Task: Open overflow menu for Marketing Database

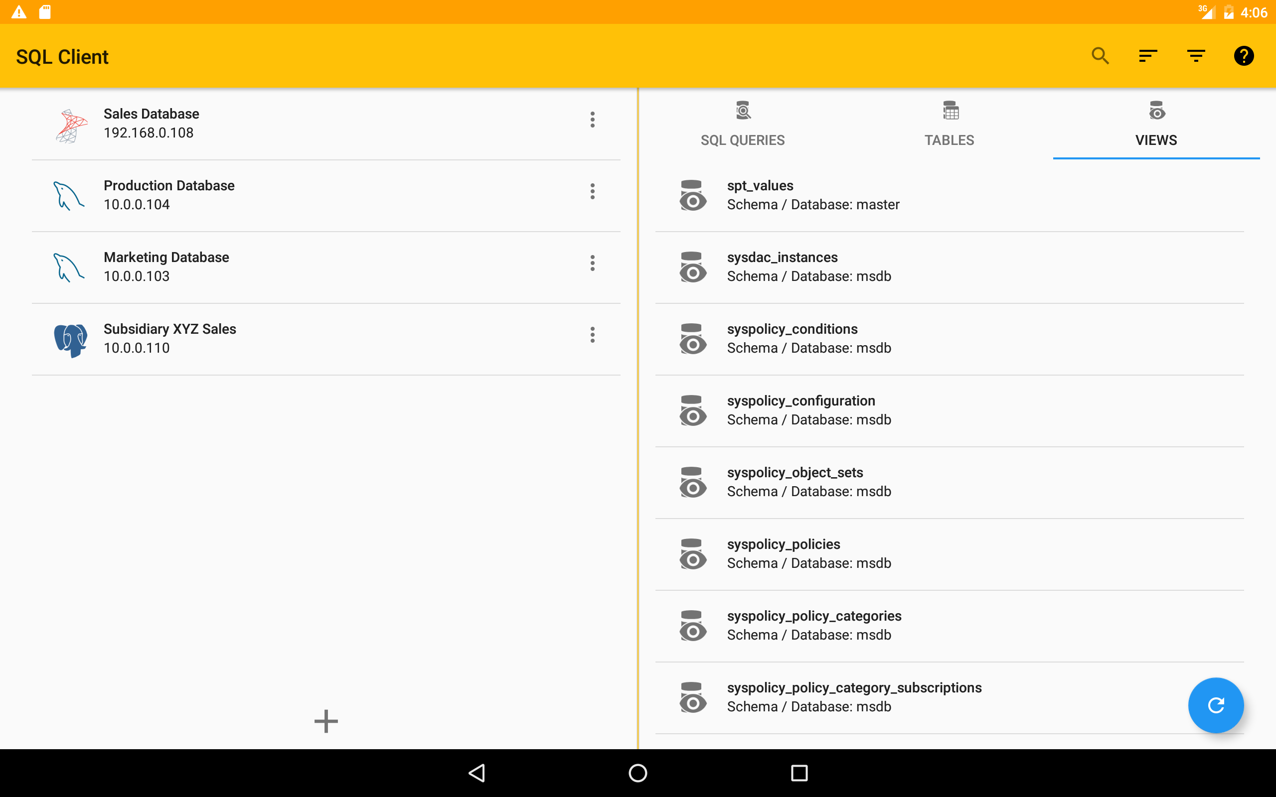Action: click(593, 264)
